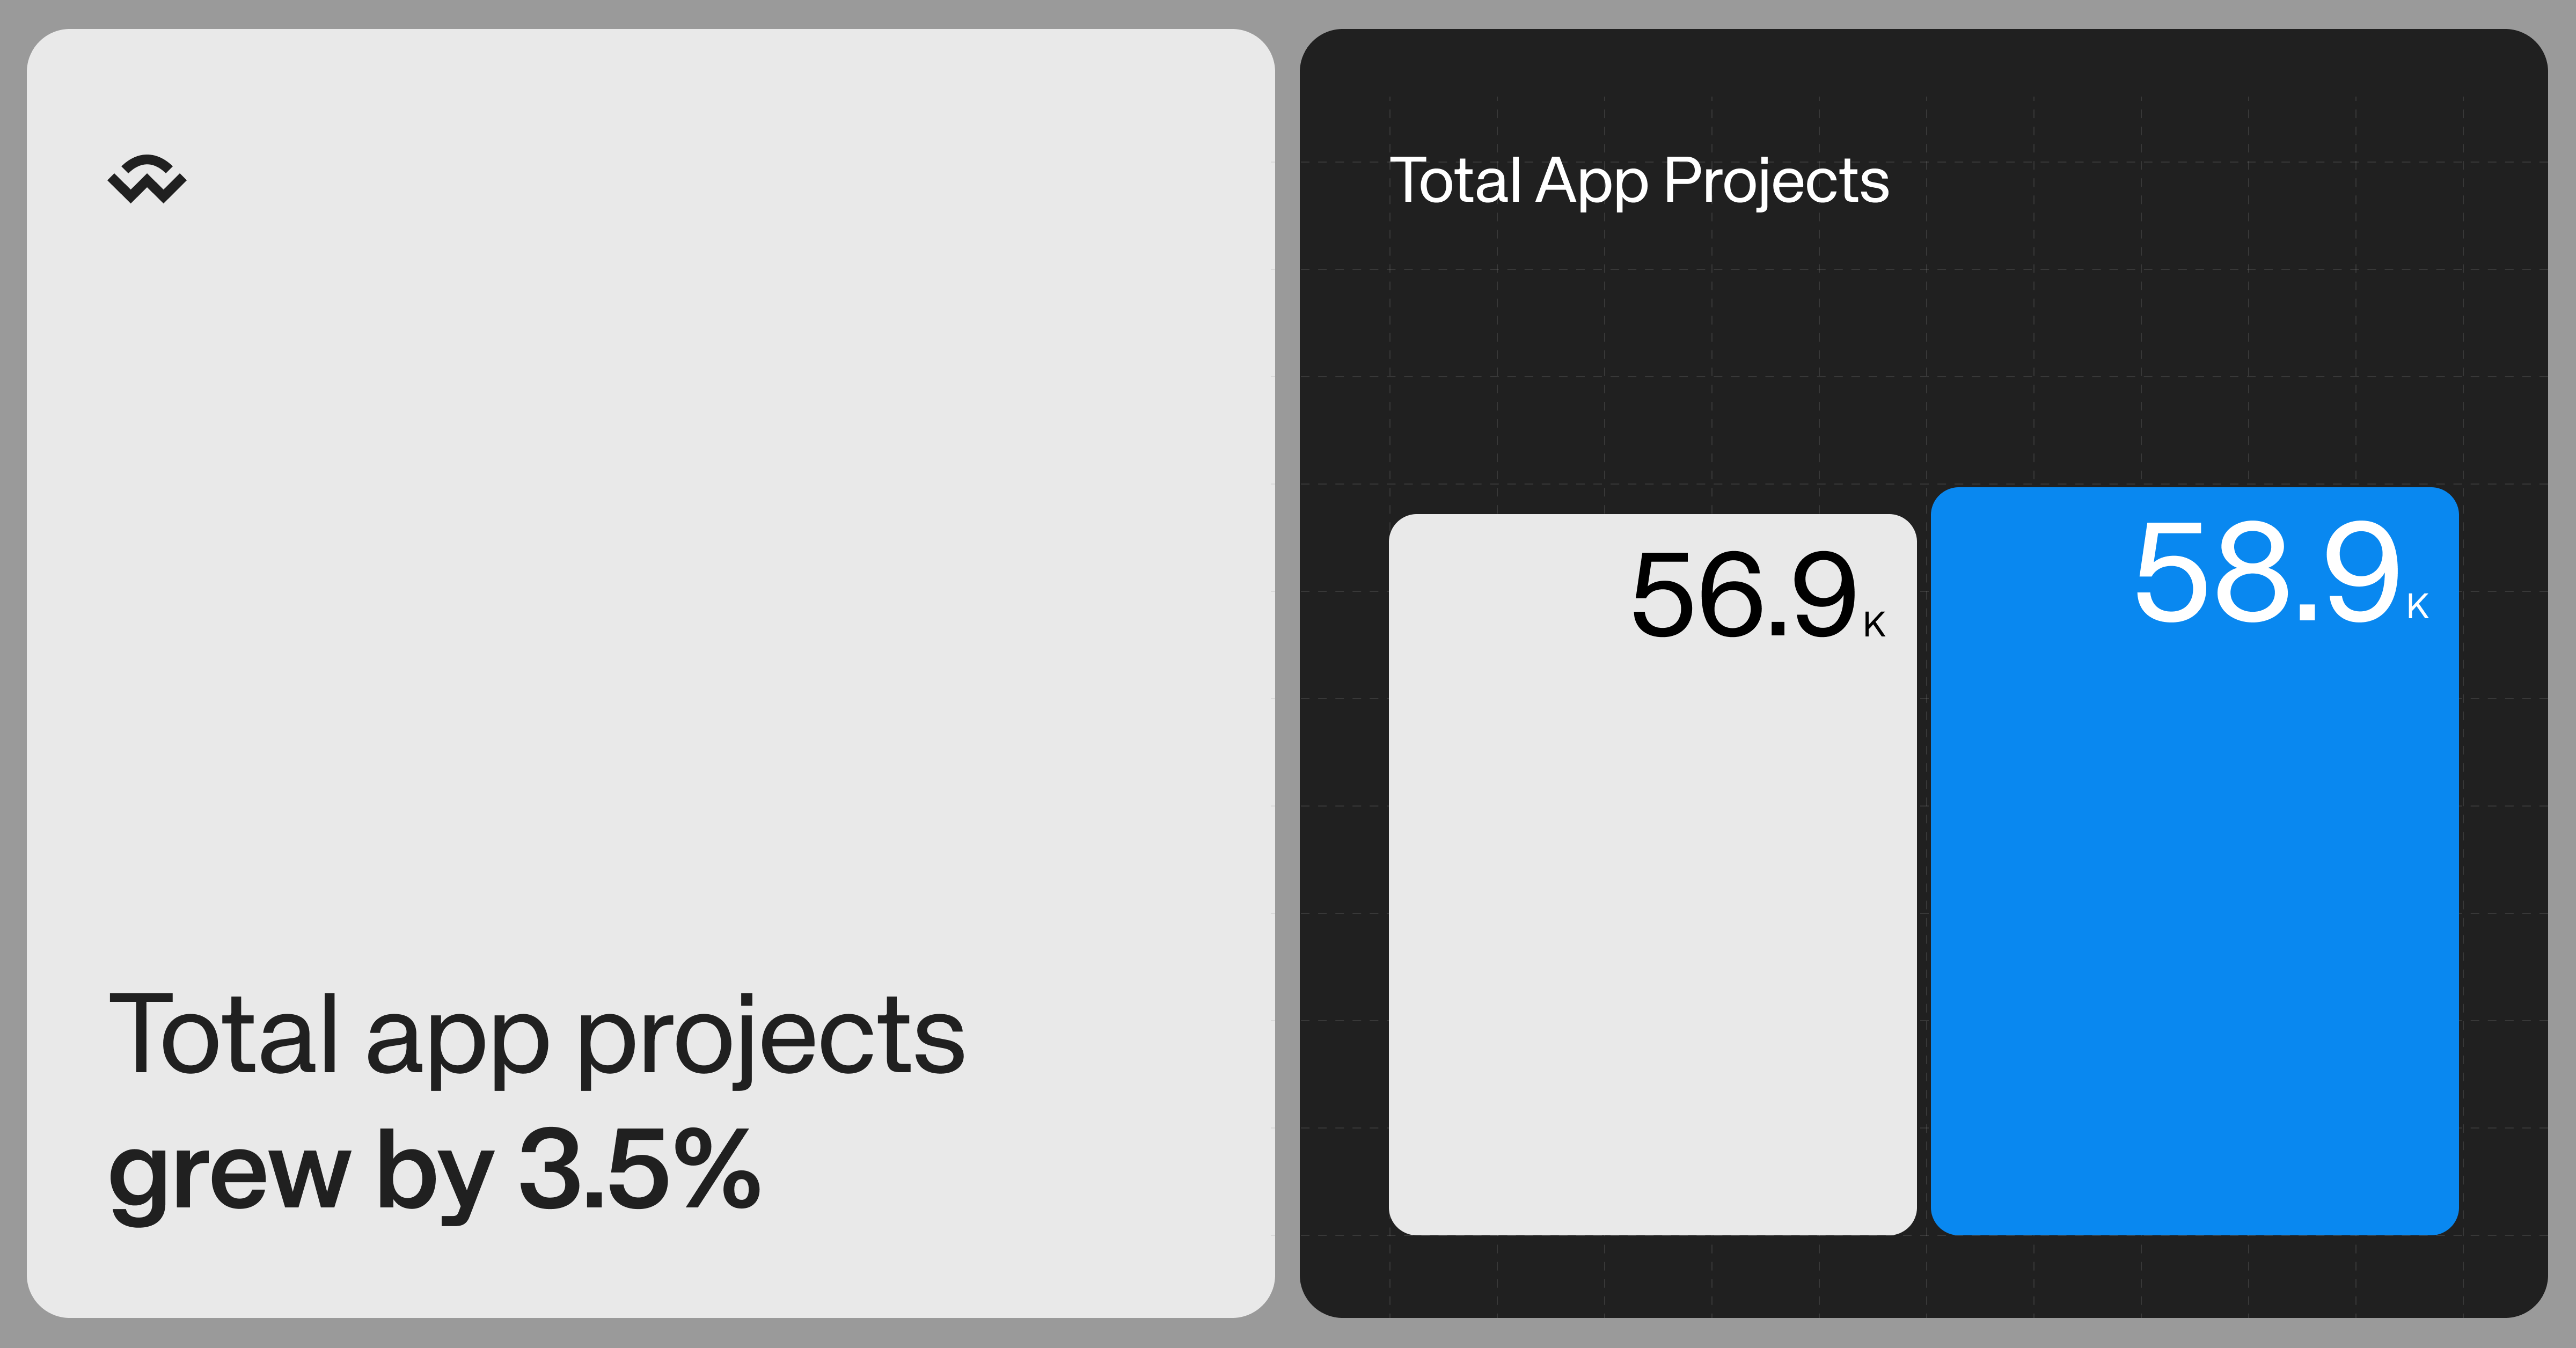Click the "Total App Projects" chart title

[x=1639, y=181]
